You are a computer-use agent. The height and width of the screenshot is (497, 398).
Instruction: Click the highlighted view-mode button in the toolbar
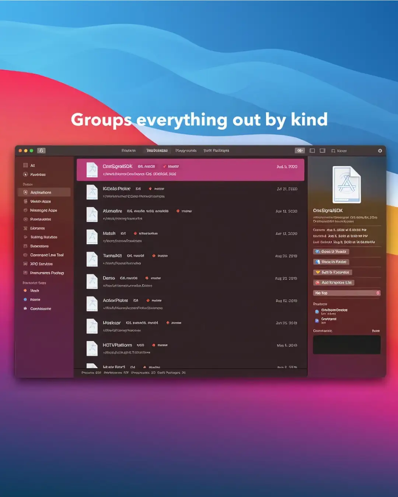300,151
